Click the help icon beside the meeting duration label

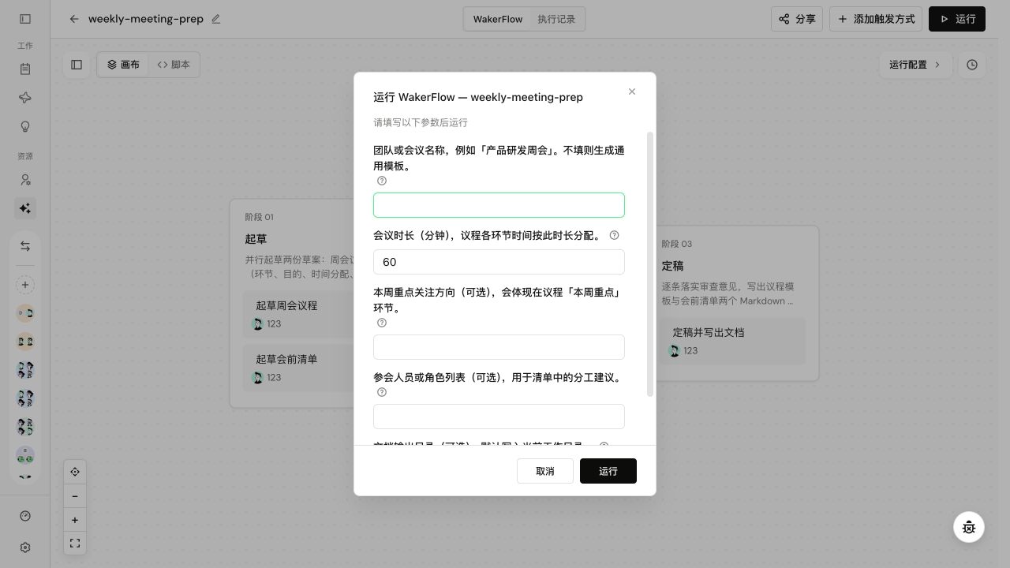[615, 235]
